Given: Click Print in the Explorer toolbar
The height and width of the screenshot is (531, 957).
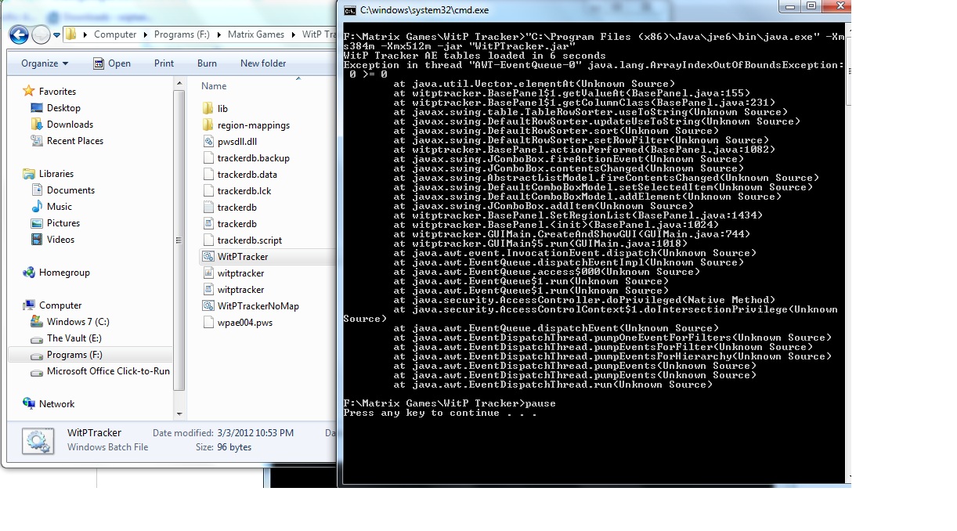Looking at the screenshot, I should coord(164,63).
